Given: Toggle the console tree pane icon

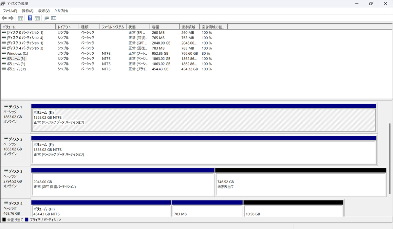Looking at the screenshot, I should pyautogui.click(x=21, y=18).
